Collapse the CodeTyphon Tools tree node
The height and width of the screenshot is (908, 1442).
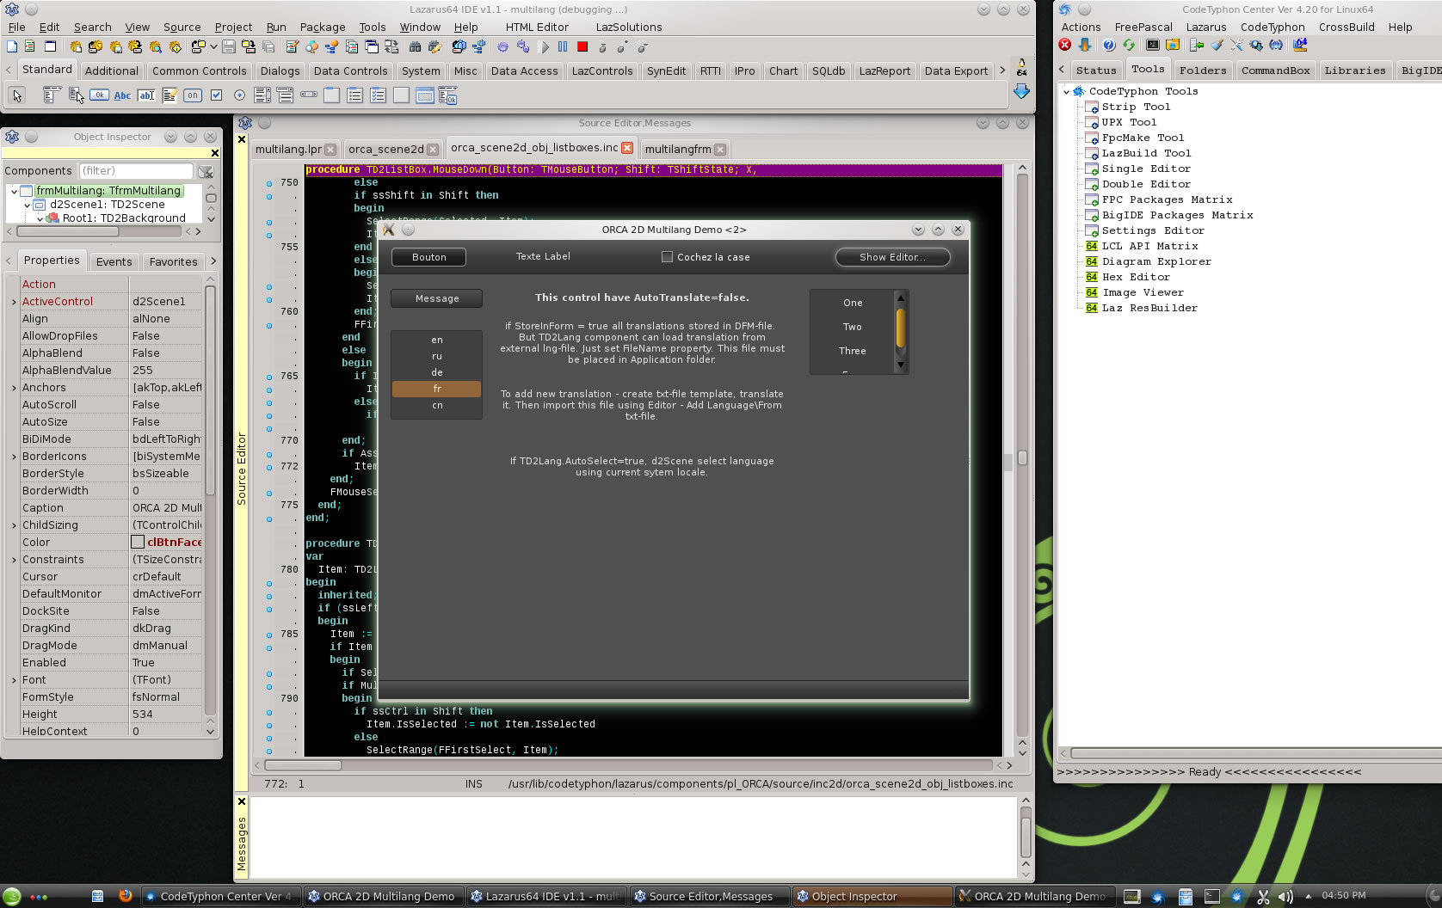click(x=1067, y=91)
